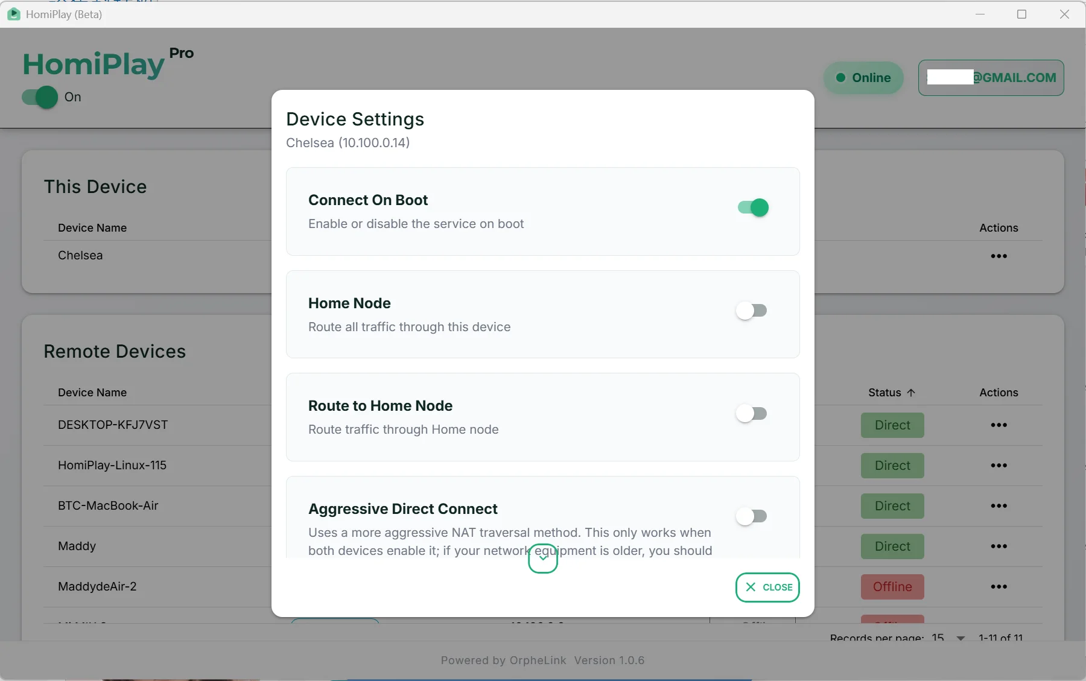Viewport: 1086px width, 681px height.
Task: Turn off the main HomiPlay On switch
Action: 40,97
